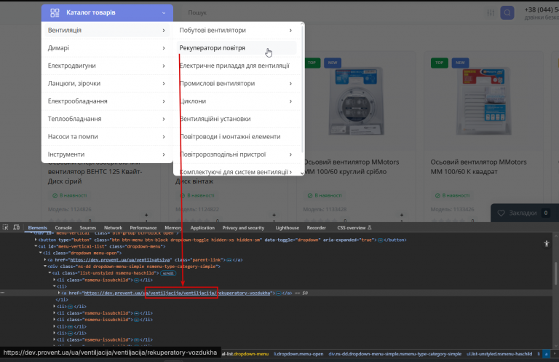Select Рекуператори повітря link

click(x=212, y=48)
